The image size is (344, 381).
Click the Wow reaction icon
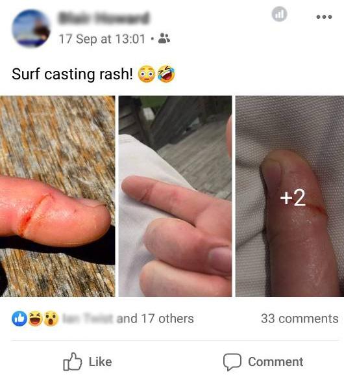[51, 319]
